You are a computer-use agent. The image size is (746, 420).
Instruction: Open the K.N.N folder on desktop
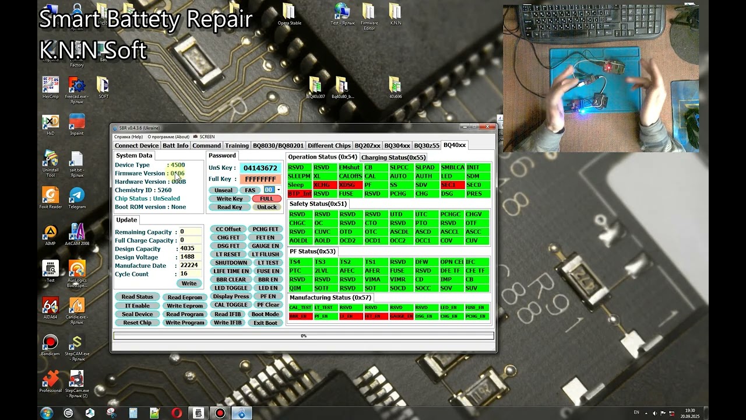395,14
